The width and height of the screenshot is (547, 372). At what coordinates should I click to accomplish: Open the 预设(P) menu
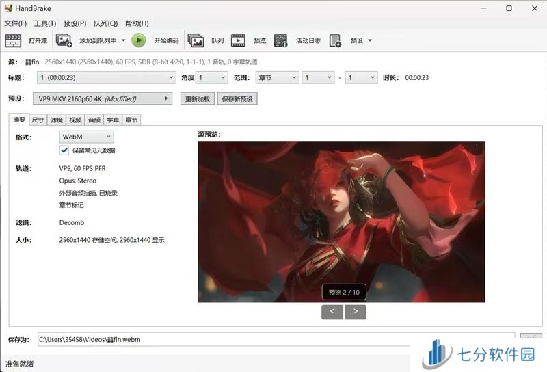[x=75, y=23]
